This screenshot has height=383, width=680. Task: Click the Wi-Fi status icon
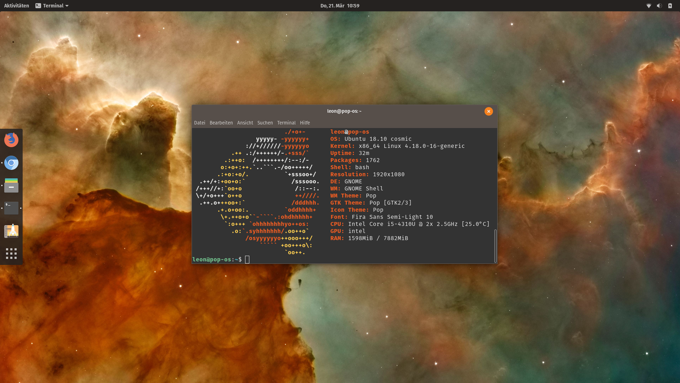tap(648, 6)
